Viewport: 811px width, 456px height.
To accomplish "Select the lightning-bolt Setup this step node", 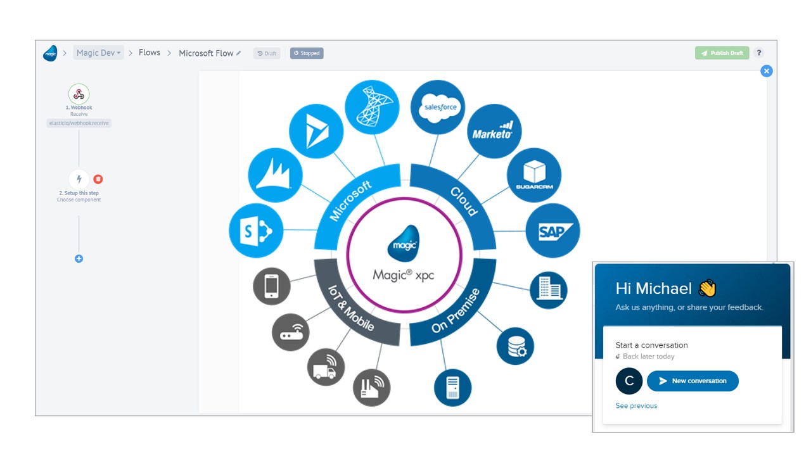I will 79,179.
